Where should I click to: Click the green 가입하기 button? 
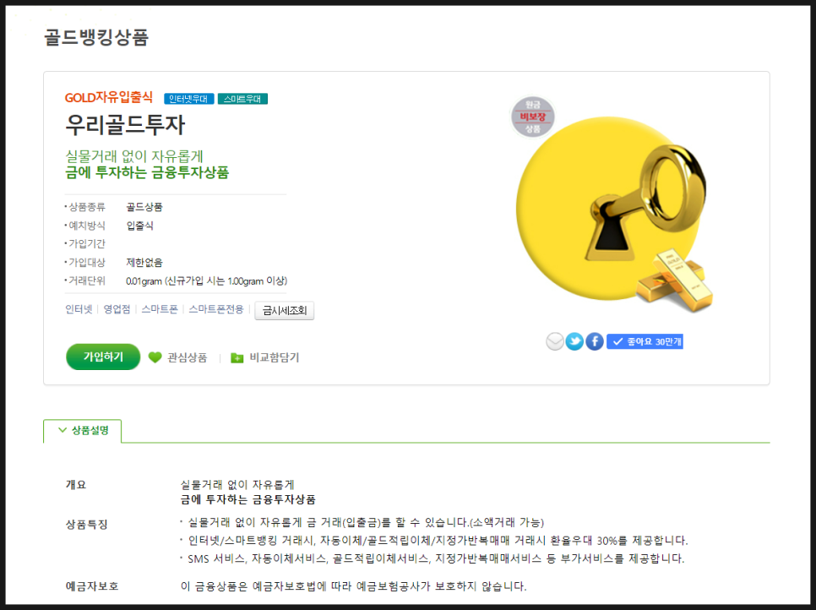103,357
